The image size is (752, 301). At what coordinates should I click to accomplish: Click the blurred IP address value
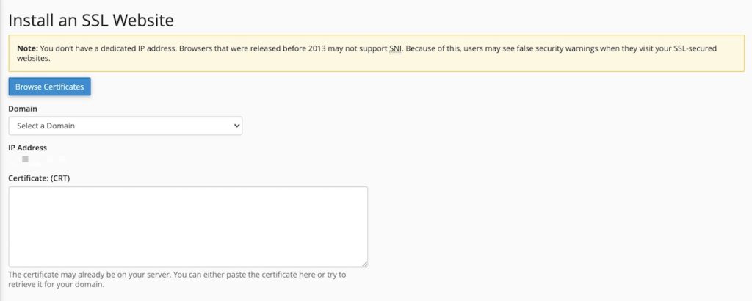click(37, 159)
